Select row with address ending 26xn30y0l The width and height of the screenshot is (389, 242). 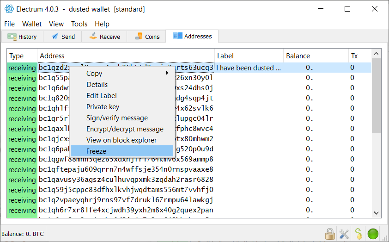189,78
